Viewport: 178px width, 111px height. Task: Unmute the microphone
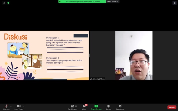coord(6,107)
